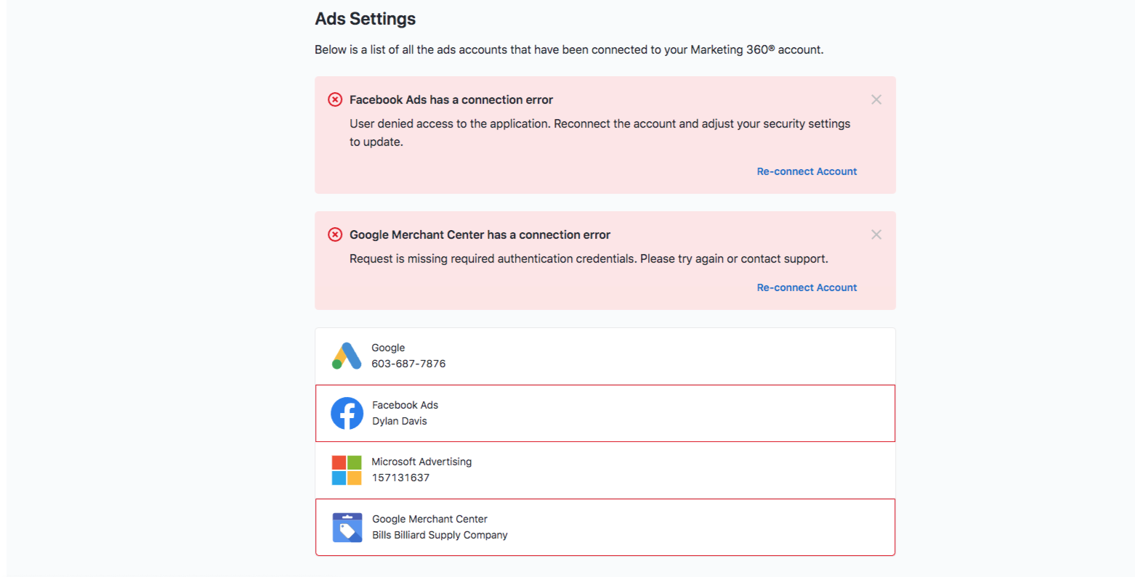This screenshot has width=1135, height=577.
Task: Click the 603-687-7876 account number
Action: click(x=408, y=364)
